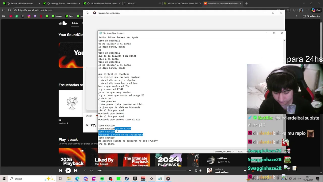The height and width of the screenshot is (182, 323).
Task: Click the 100% zoom status entry
Action: (240, 152)
